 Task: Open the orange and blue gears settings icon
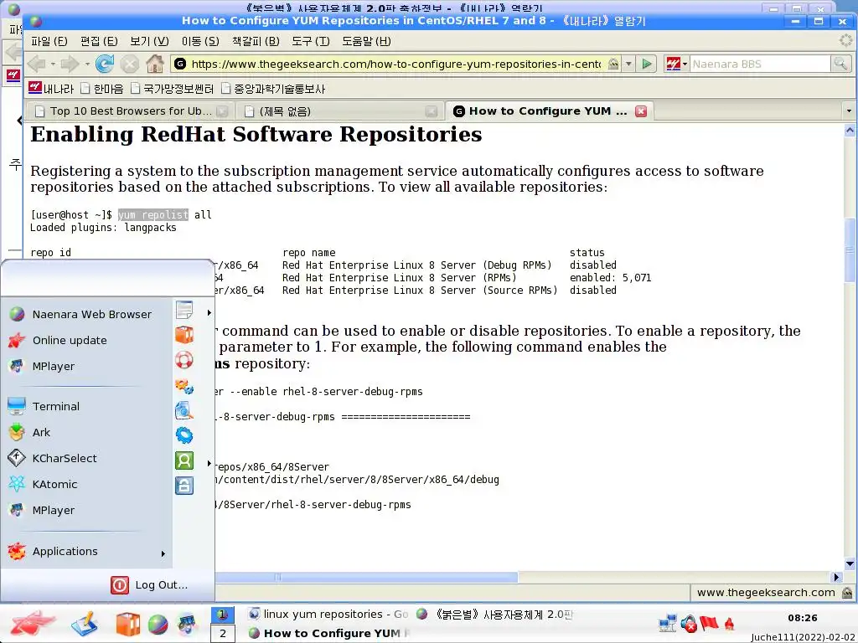[184, 387]
